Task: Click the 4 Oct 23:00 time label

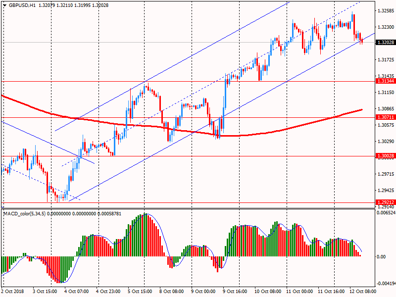Action: [108, 292]
